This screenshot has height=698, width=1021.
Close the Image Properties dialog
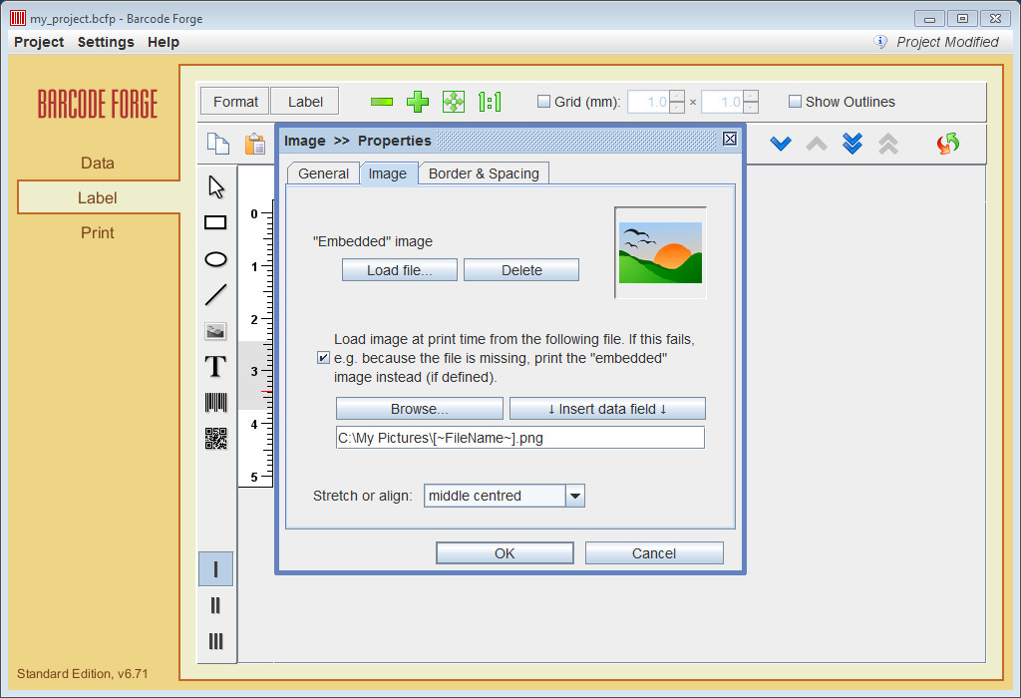(730, 139)
